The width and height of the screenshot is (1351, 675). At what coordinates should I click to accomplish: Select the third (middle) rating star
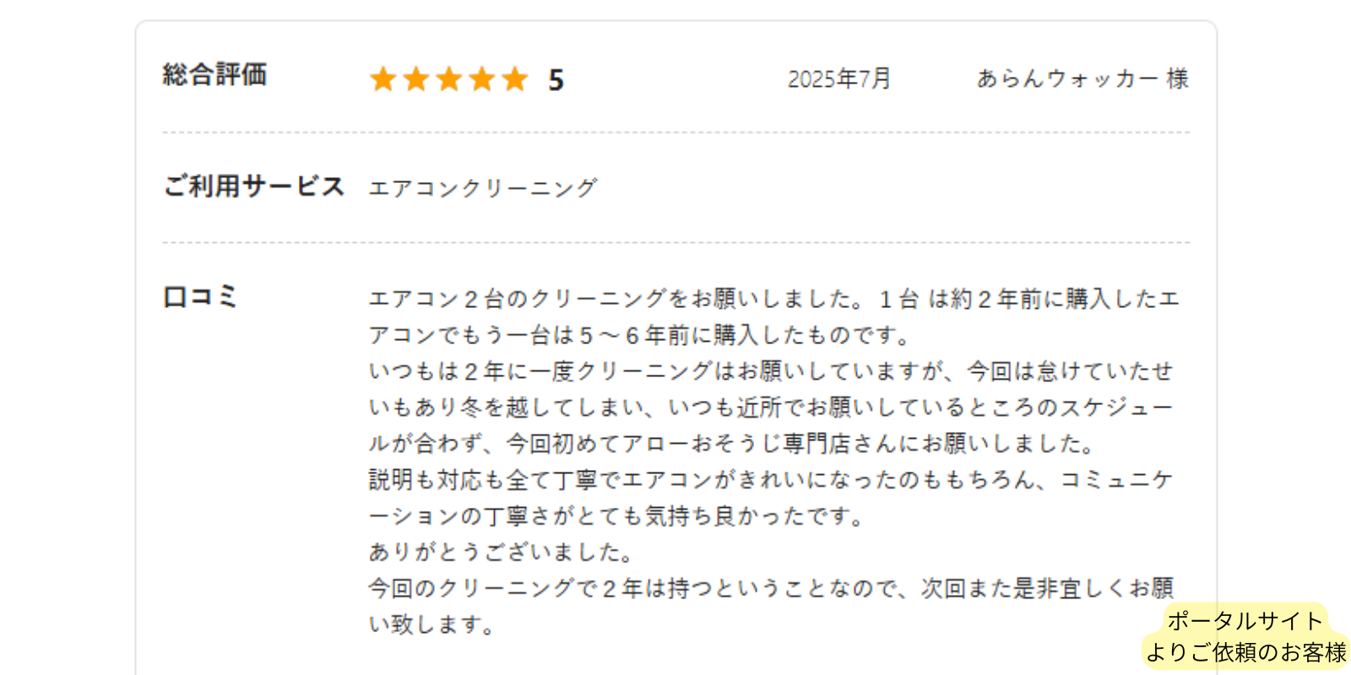(x=448, y=79)
